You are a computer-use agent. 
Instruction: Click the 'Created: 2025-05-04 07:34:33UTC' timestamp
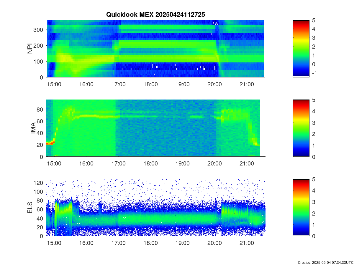[x=325, y=262]
